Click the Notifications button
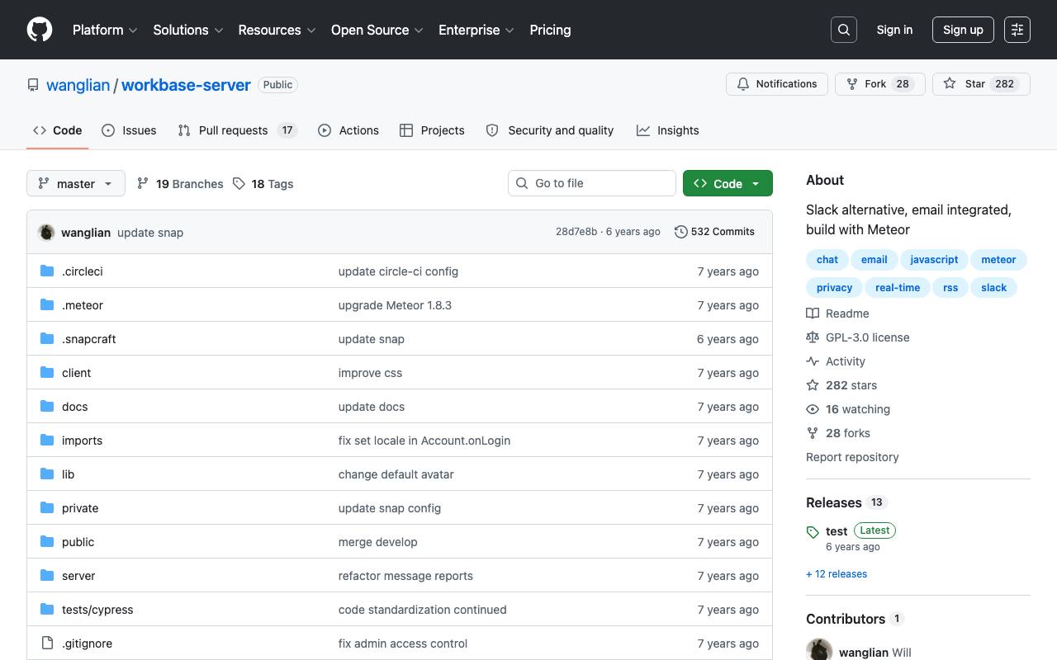Screen dimensions: 1057x660 pyautogui.click(x=777, y=84)
